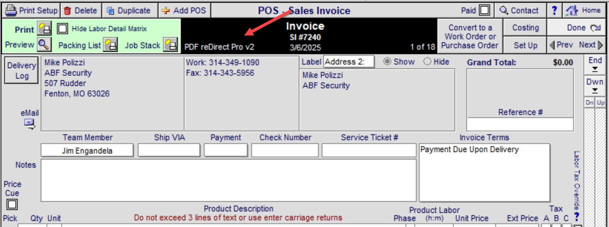Select the Hide radio button
This screenshot has height=227, width=609.
427,62
